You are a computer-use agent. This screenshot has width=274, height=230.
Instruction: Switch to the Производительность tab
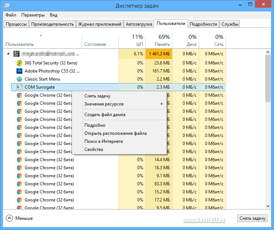(x=52, y=24)
